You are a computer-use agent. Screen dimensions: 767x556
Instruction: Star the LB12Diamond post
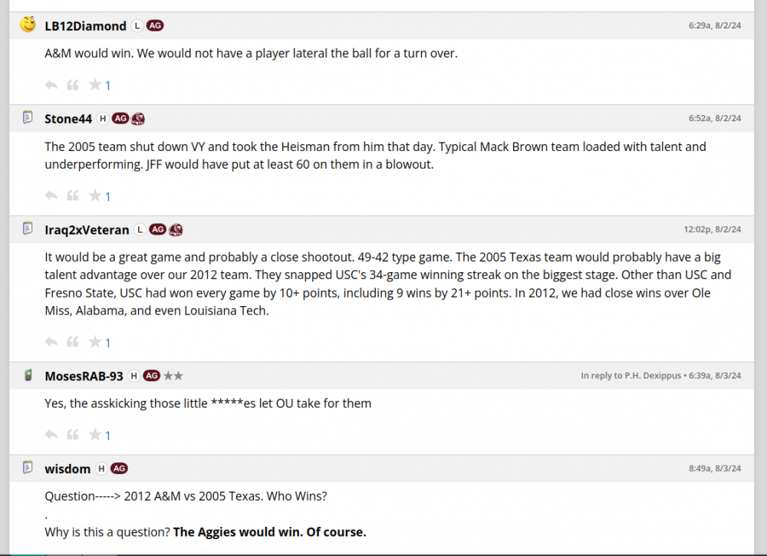(x=95, y=85)
